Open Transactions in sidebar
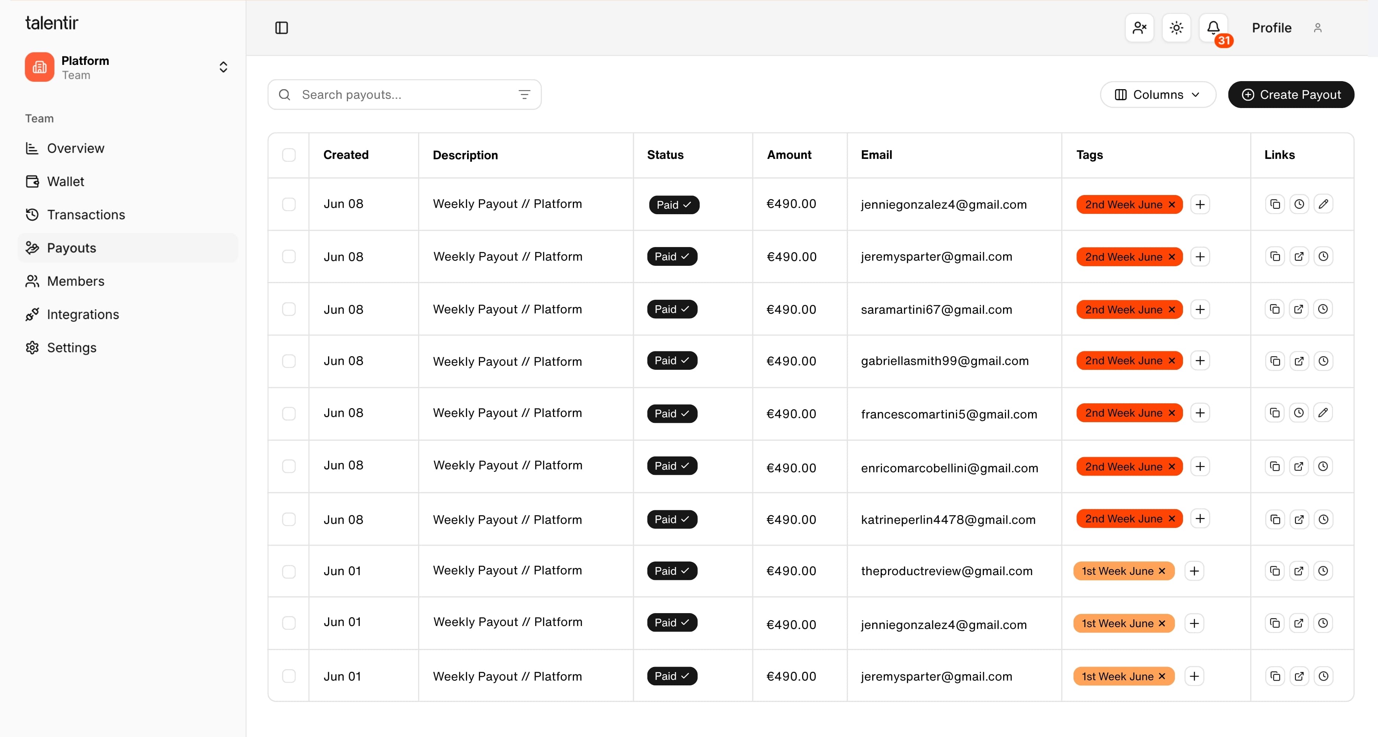This screenshot has height=737, width=1378. coord(128,215)
